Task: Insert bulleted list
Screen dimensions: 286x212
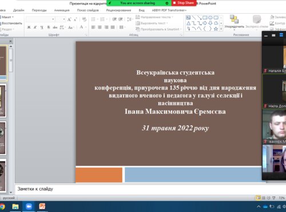Action: pos(93,19)
